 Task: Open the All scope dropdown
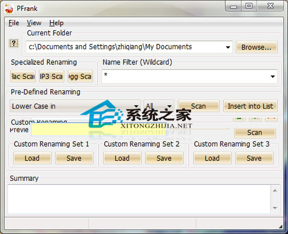[159, 106]
